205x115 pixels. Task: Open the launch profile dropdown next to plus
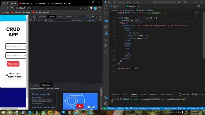point(189,95)
